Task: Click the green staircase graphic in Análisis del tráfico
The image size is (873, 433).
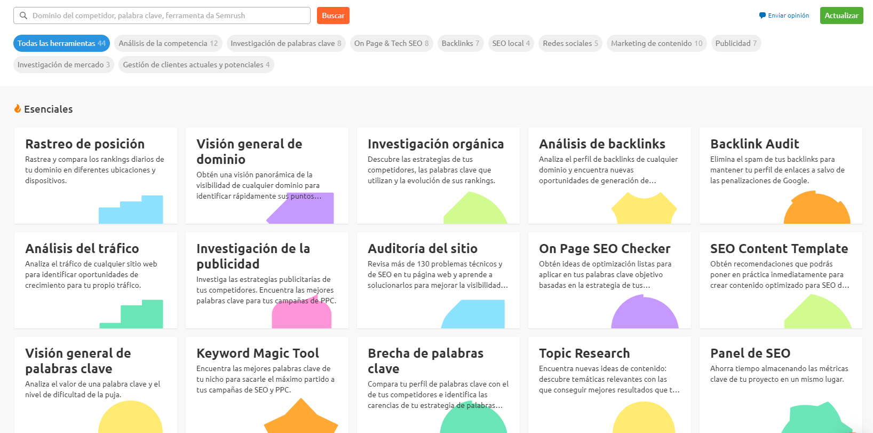Action: 132,315
